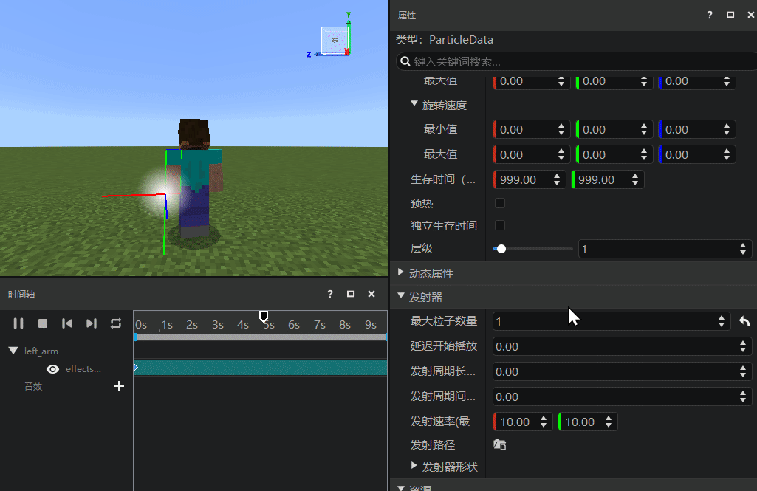The image size is (757, 491).
Task: Click the timeline playhead marker
Action: [264, 316]
